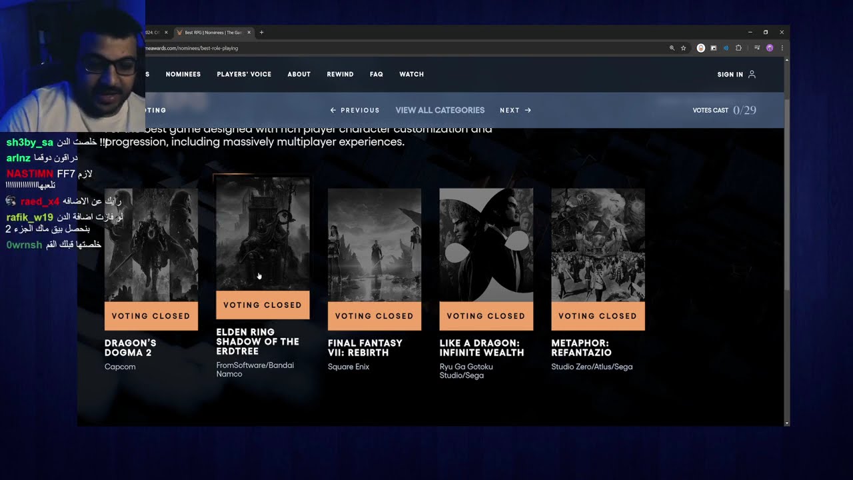Click the Ryu Ga Gotoku Studio/Sega text
This screenshot has height=480, width=853.
click(466, 371)
